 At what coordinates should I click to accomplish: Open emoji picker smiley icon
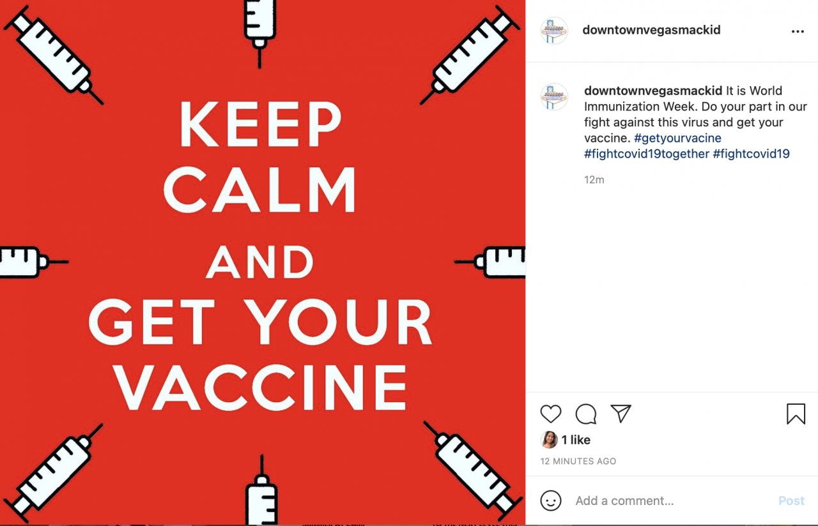(x=551, y=500)
